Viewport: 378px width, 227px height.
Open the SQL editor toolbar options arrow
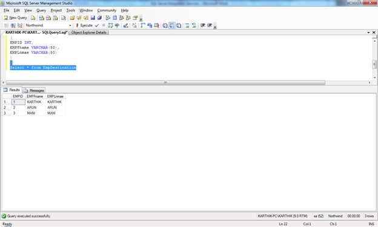point(215,26)
